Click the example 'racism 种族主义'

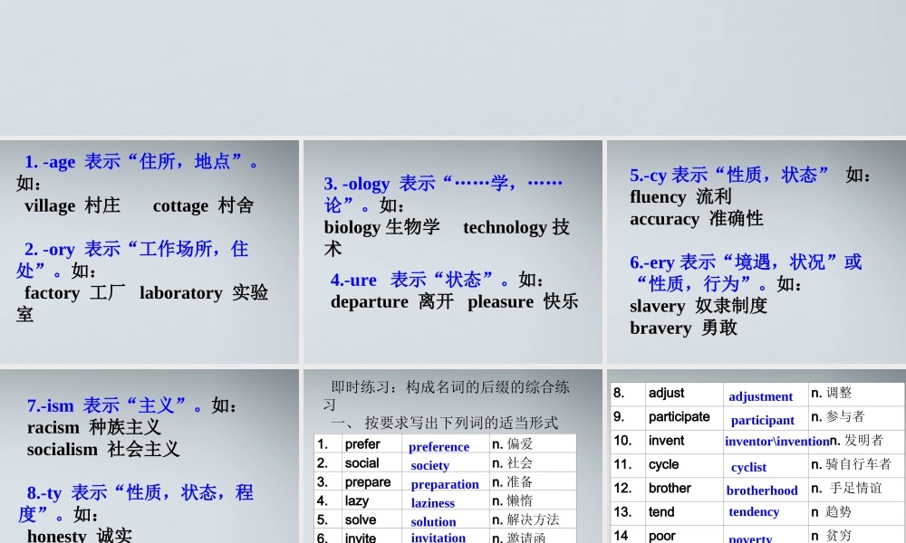[93, 427]
